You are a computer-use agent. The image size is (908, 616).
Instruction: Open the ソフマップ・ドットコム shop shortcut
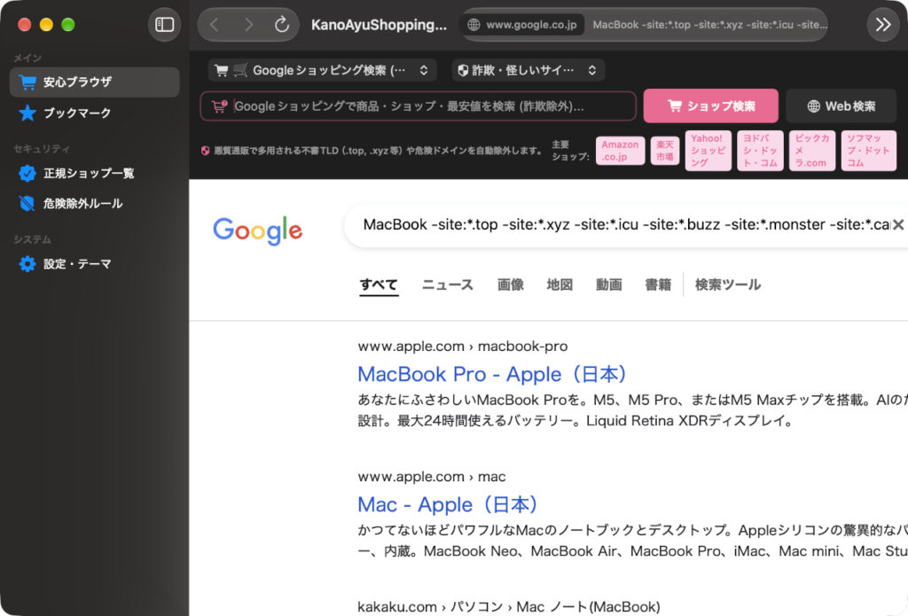click(x=869, y=151)
